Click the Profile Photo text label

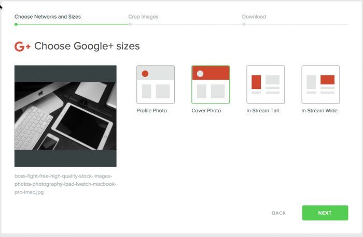pos(151,111)
